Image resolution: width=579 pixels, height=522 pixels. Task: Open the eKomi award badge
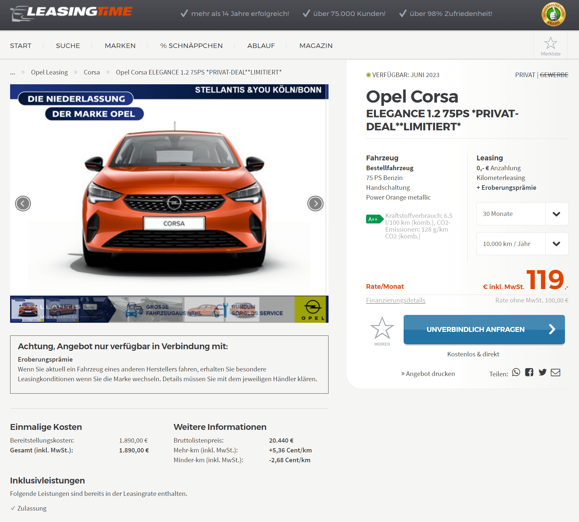point(554,14)
